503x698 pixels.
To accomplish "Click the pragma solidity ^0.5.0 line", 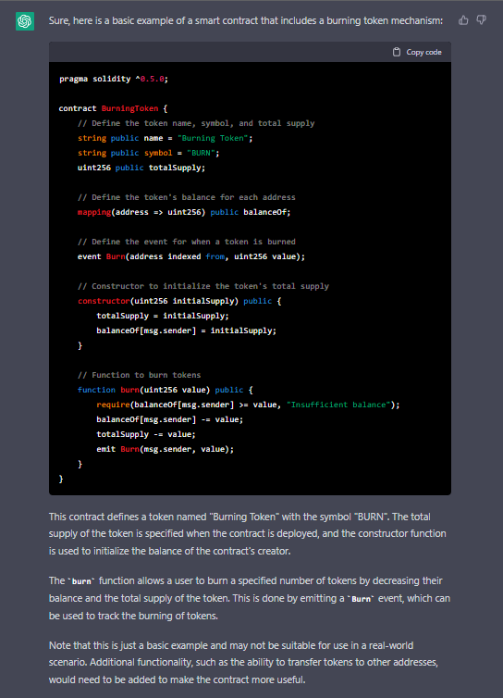I will click(114, 79).
